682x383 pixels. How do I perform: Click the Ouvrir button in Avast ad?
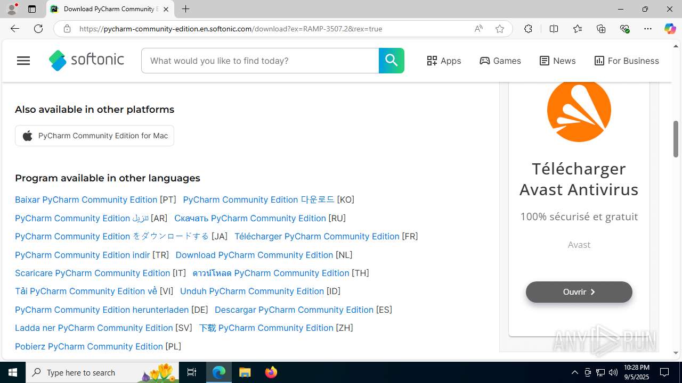579,292
